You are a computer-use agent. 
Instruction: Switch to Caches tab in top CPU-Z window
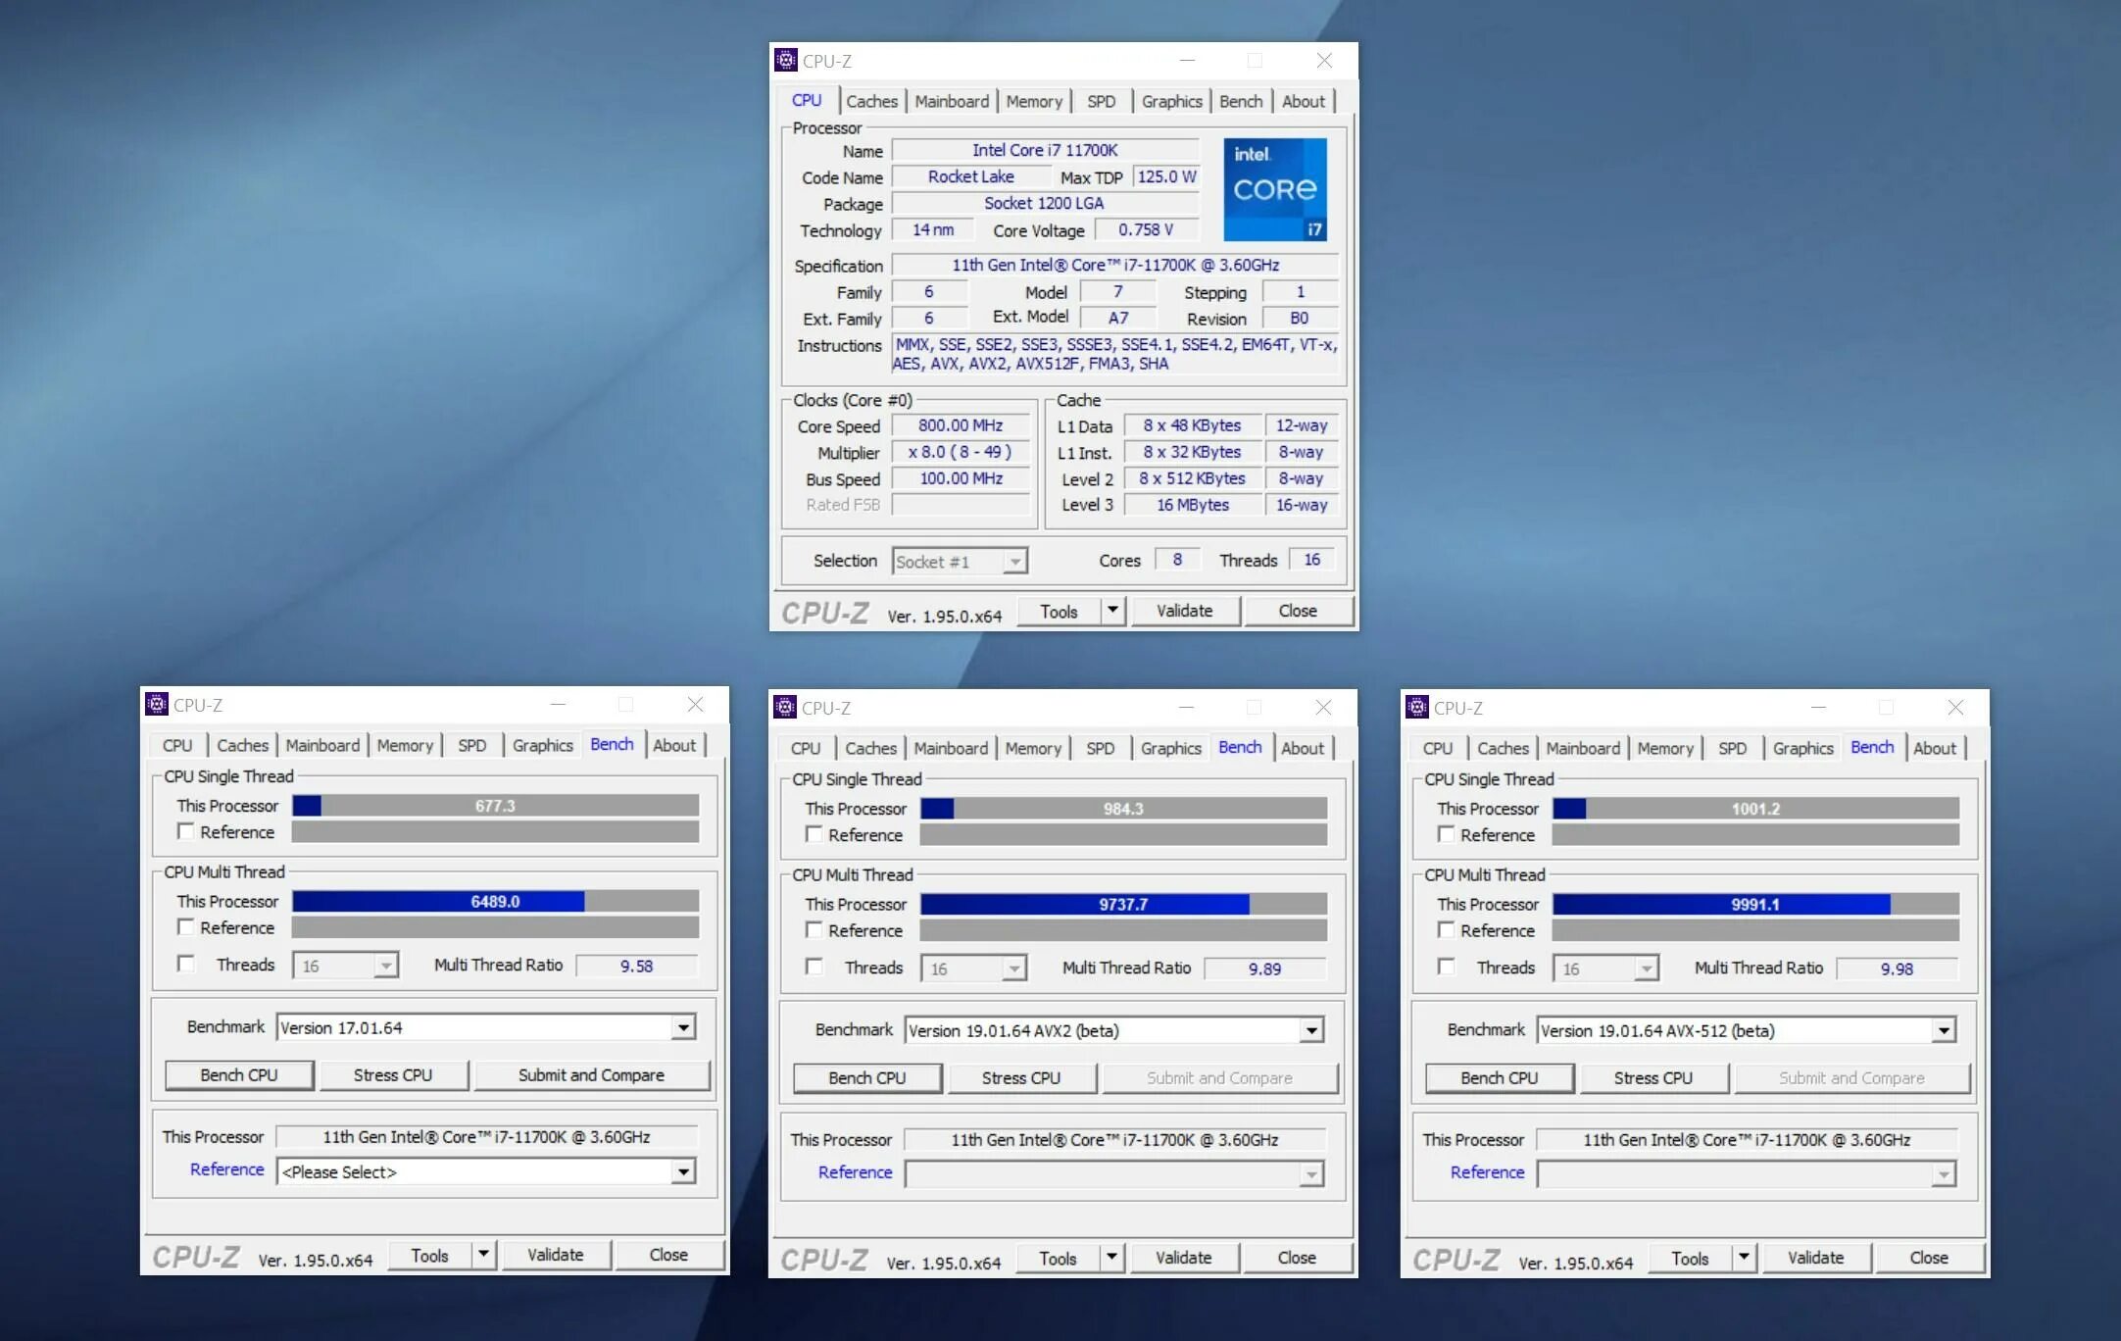point(871,101)
